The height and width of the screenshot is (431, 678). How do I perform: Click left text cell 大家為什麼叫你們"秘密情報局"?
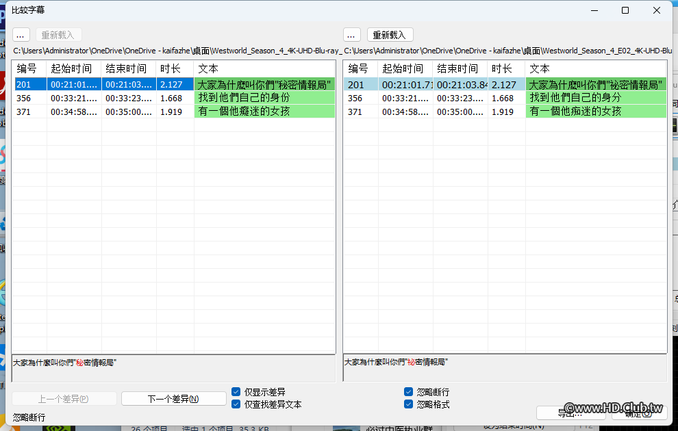(x=264, y=84)
